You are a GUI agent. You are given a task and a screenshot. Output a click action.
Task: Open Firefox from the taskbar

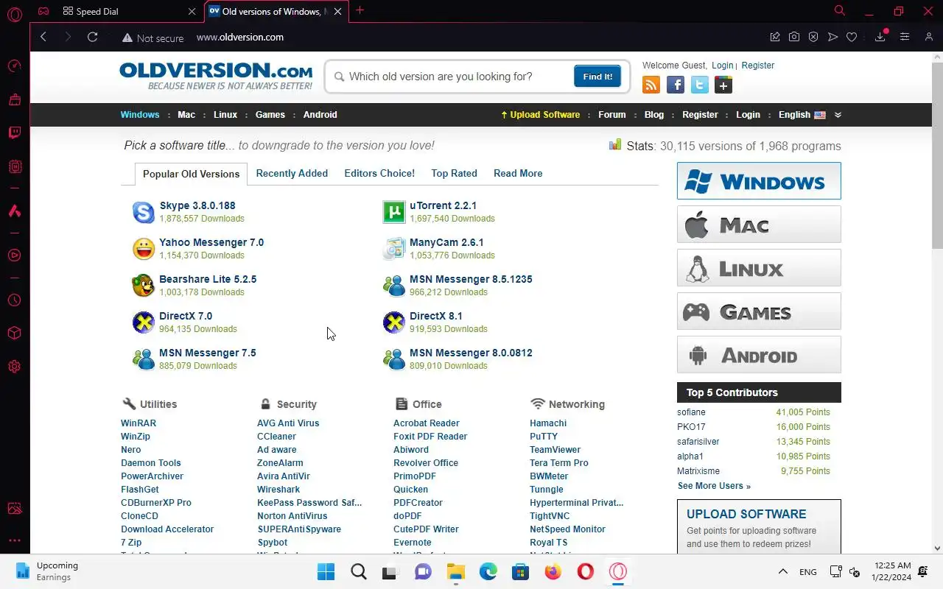[x=553, y=571]
